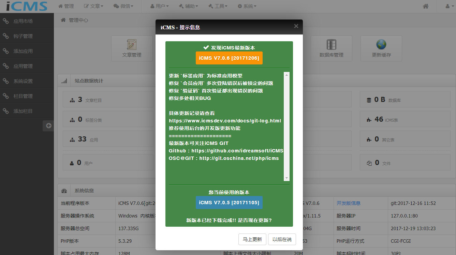456x255 pixels.
Task: Open the 系统 dropdown menu
Action: click(247, 6)
